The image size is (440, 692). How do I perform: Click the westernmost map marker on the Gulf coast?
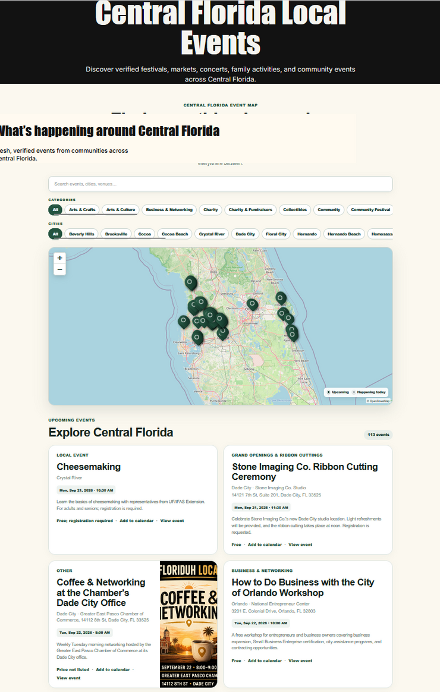tap(184, 321)
